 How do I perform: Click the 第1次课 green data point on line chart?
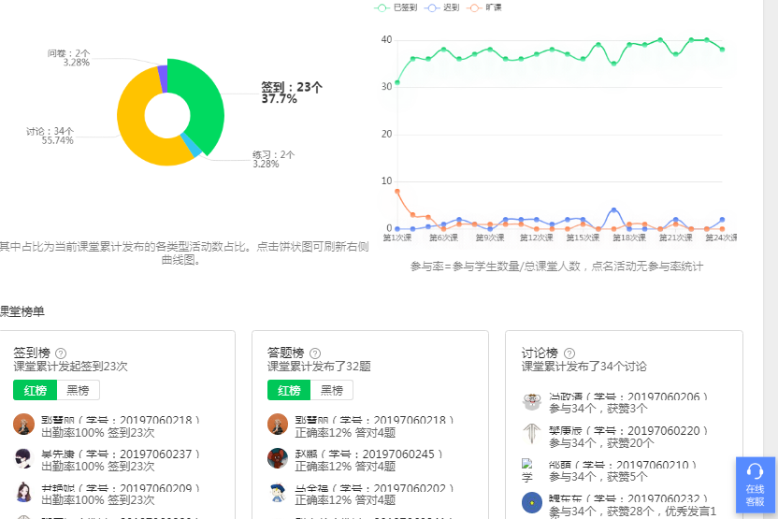pyautogui.click(x=397, y=82)
